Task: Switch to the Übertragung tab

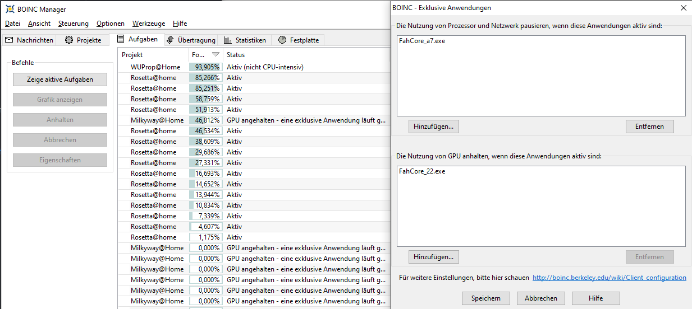Action: [191, 40]
